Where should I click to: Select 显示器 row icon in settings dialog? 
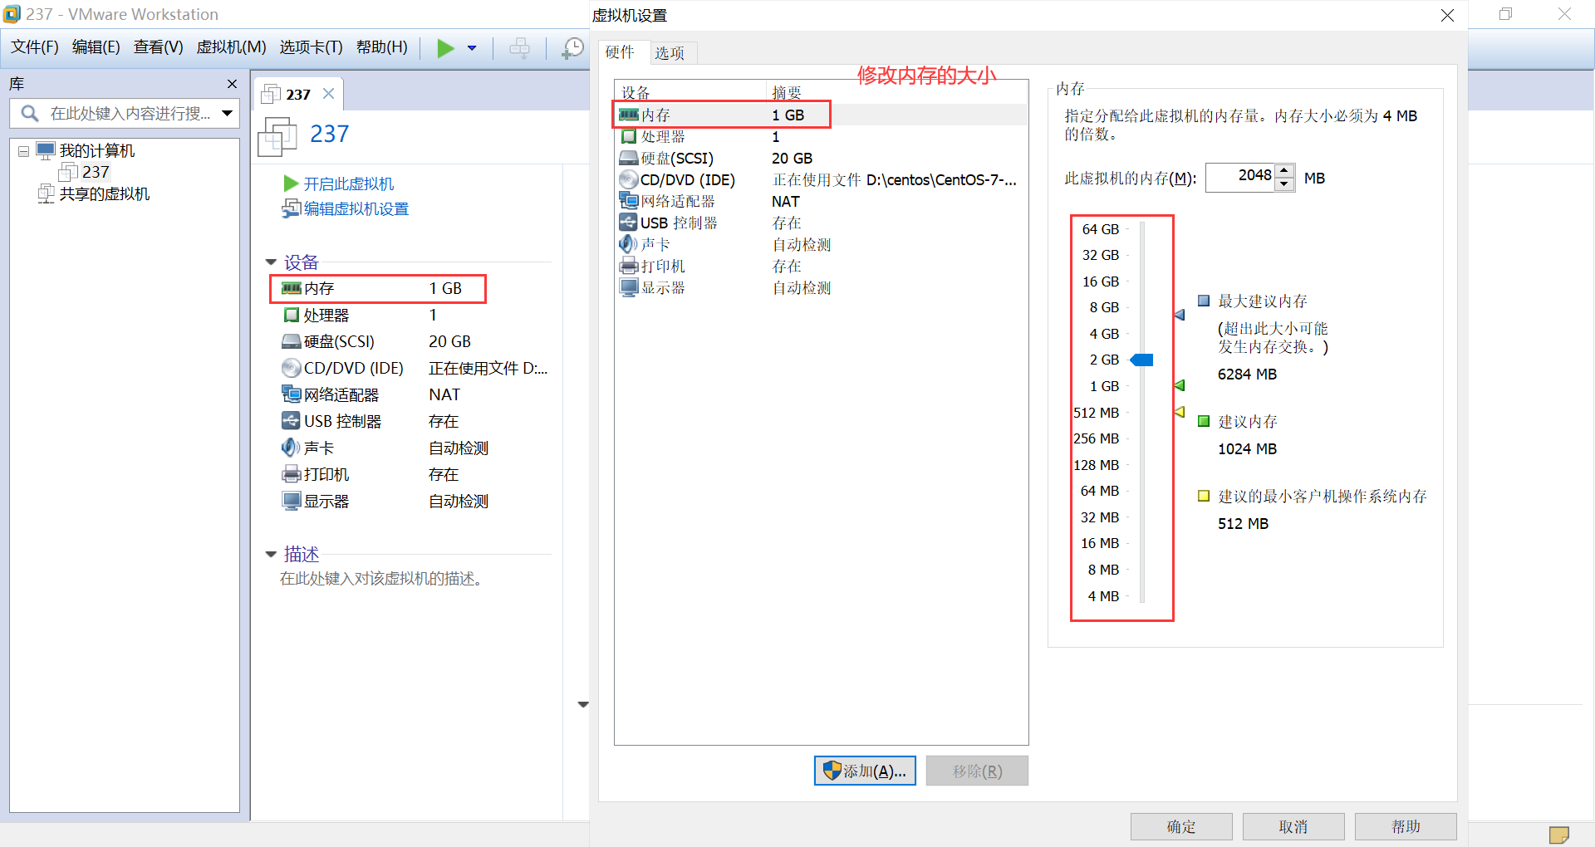[x=629, y=287]
